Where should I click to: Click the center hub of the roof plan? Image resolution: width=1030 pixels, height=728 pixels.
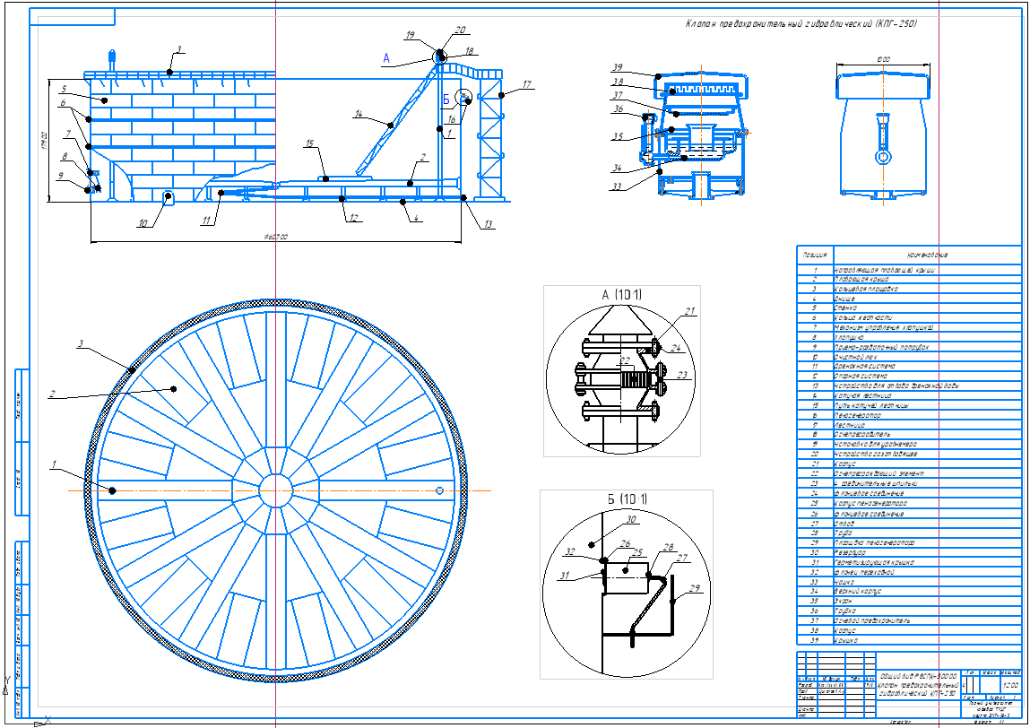275,490
